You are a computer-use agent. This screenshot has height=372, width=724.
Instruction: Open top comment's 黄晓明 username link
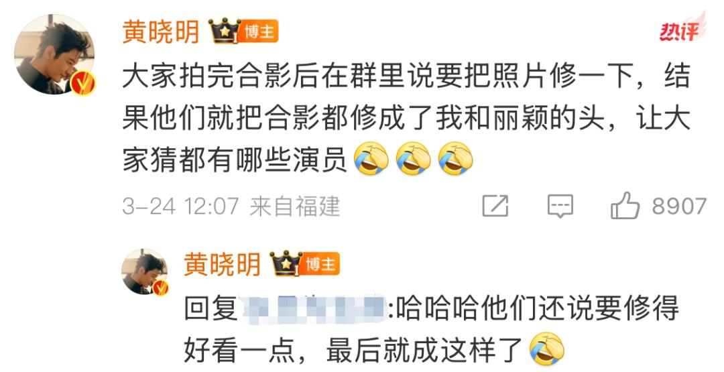coord(161,32)
